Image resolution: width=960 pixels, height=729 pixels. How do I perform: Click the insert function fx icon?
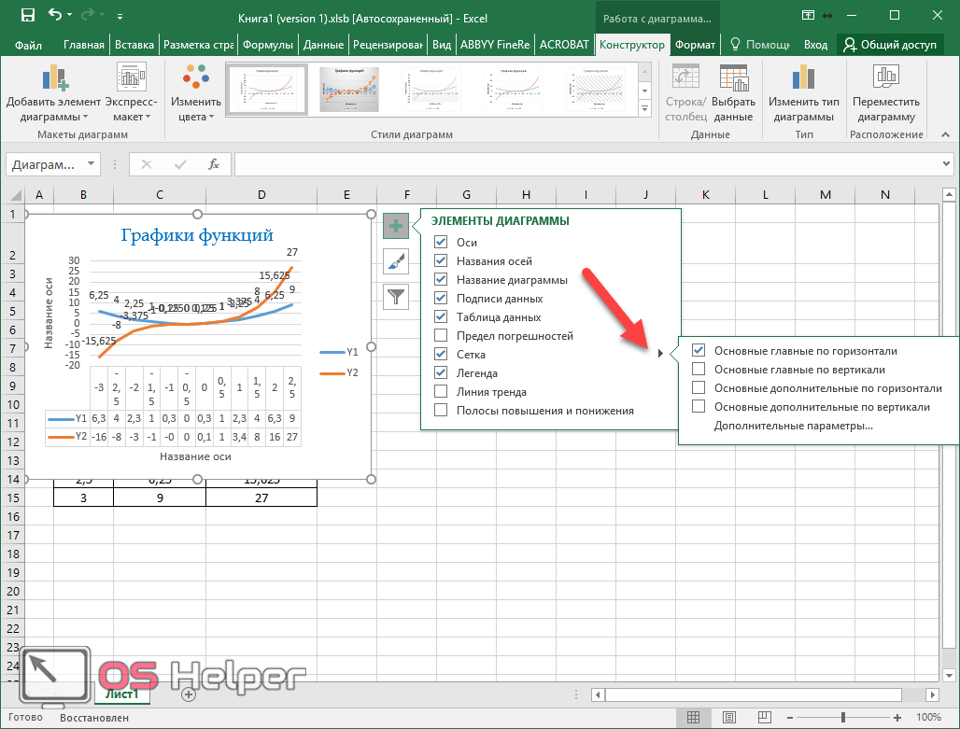tap(213, 164)
